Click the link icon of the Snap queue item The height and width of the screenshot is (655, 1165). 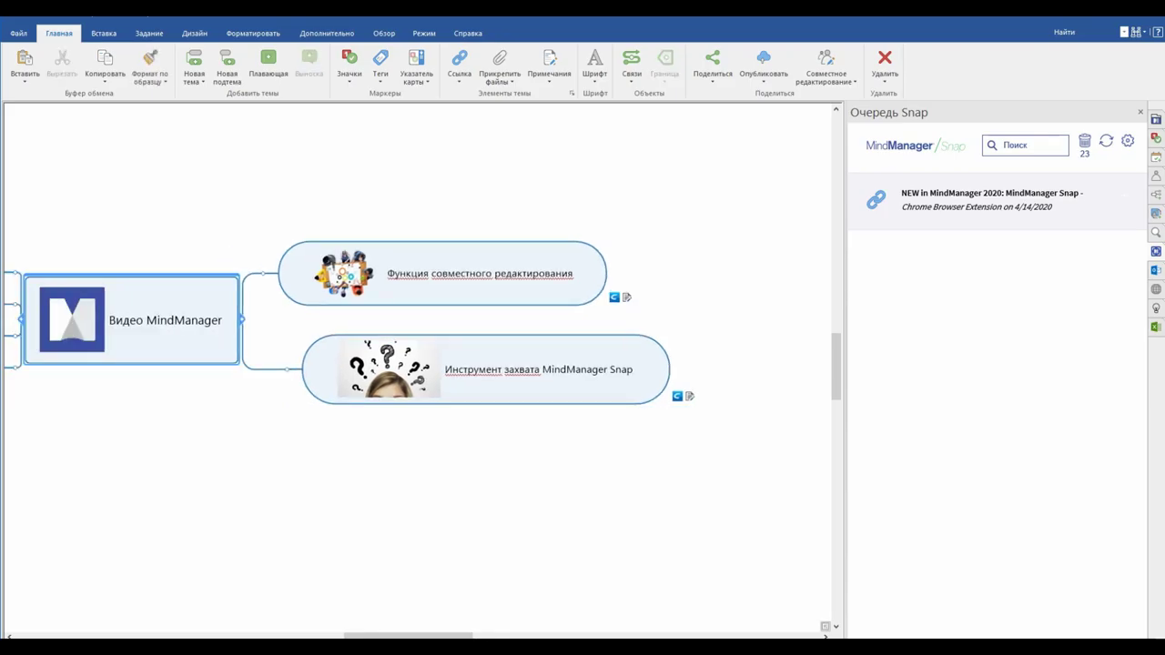[876, 200]
